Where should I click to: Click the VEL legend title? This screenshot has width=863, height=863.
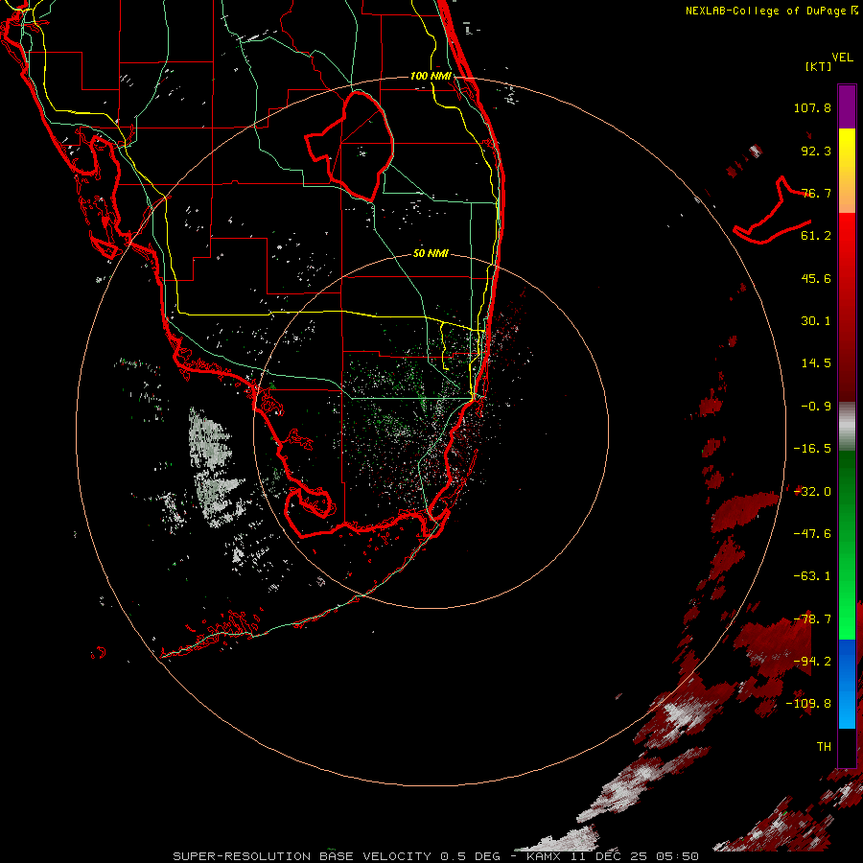(842, 58)
